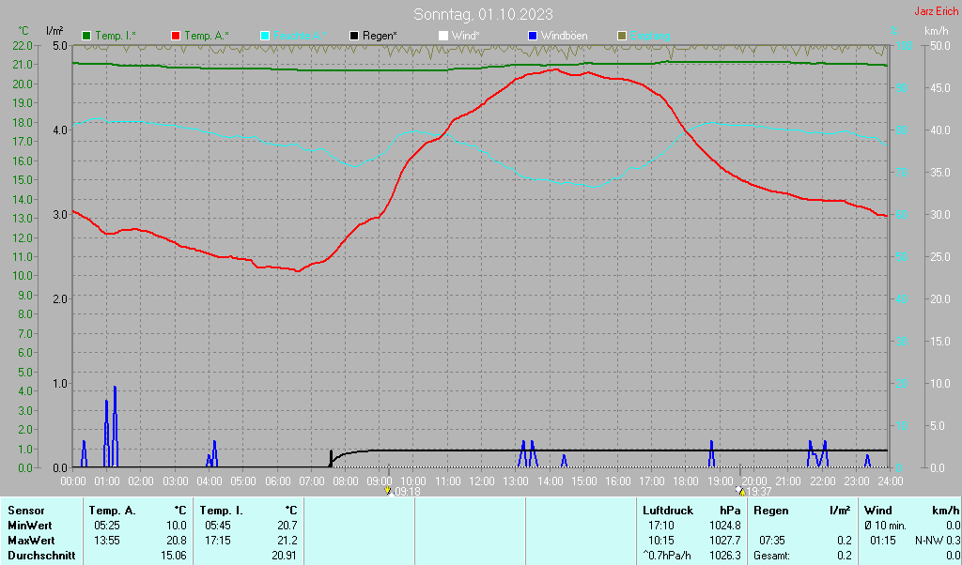This screenshot has height=565, width=962.
Task: Click the sunset marker at 19:37
Action: (739, 491)
